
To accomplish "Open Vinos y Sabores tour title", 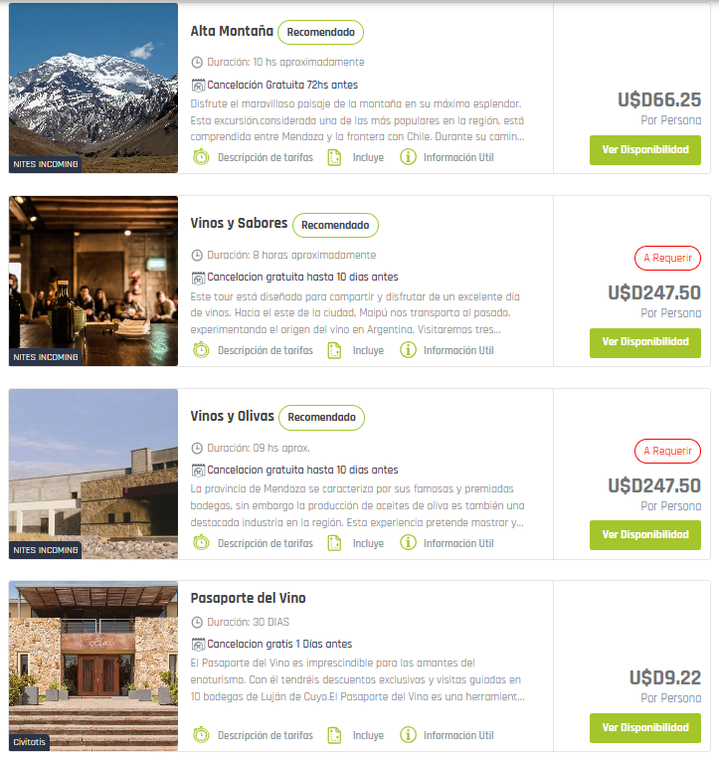I will pyautogui.click(x=239, y=223).
